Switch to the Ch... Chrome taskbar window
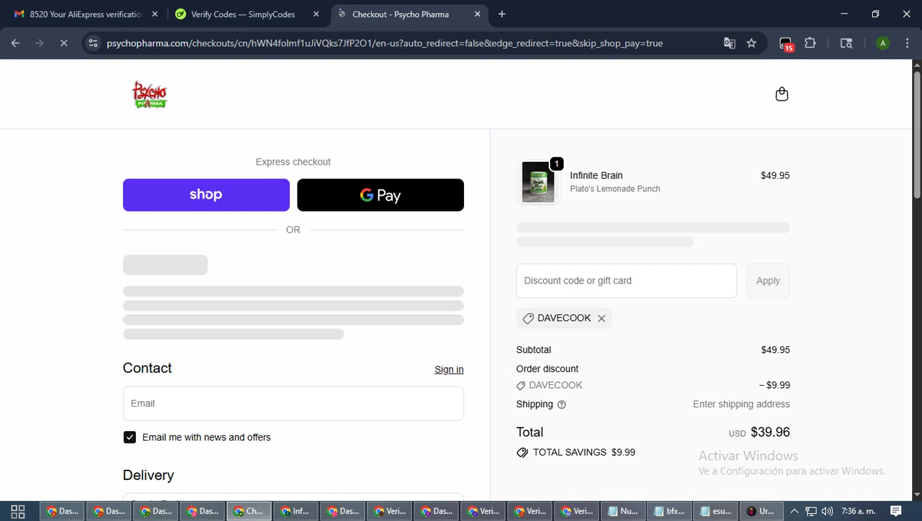 [x=249, y=511]
